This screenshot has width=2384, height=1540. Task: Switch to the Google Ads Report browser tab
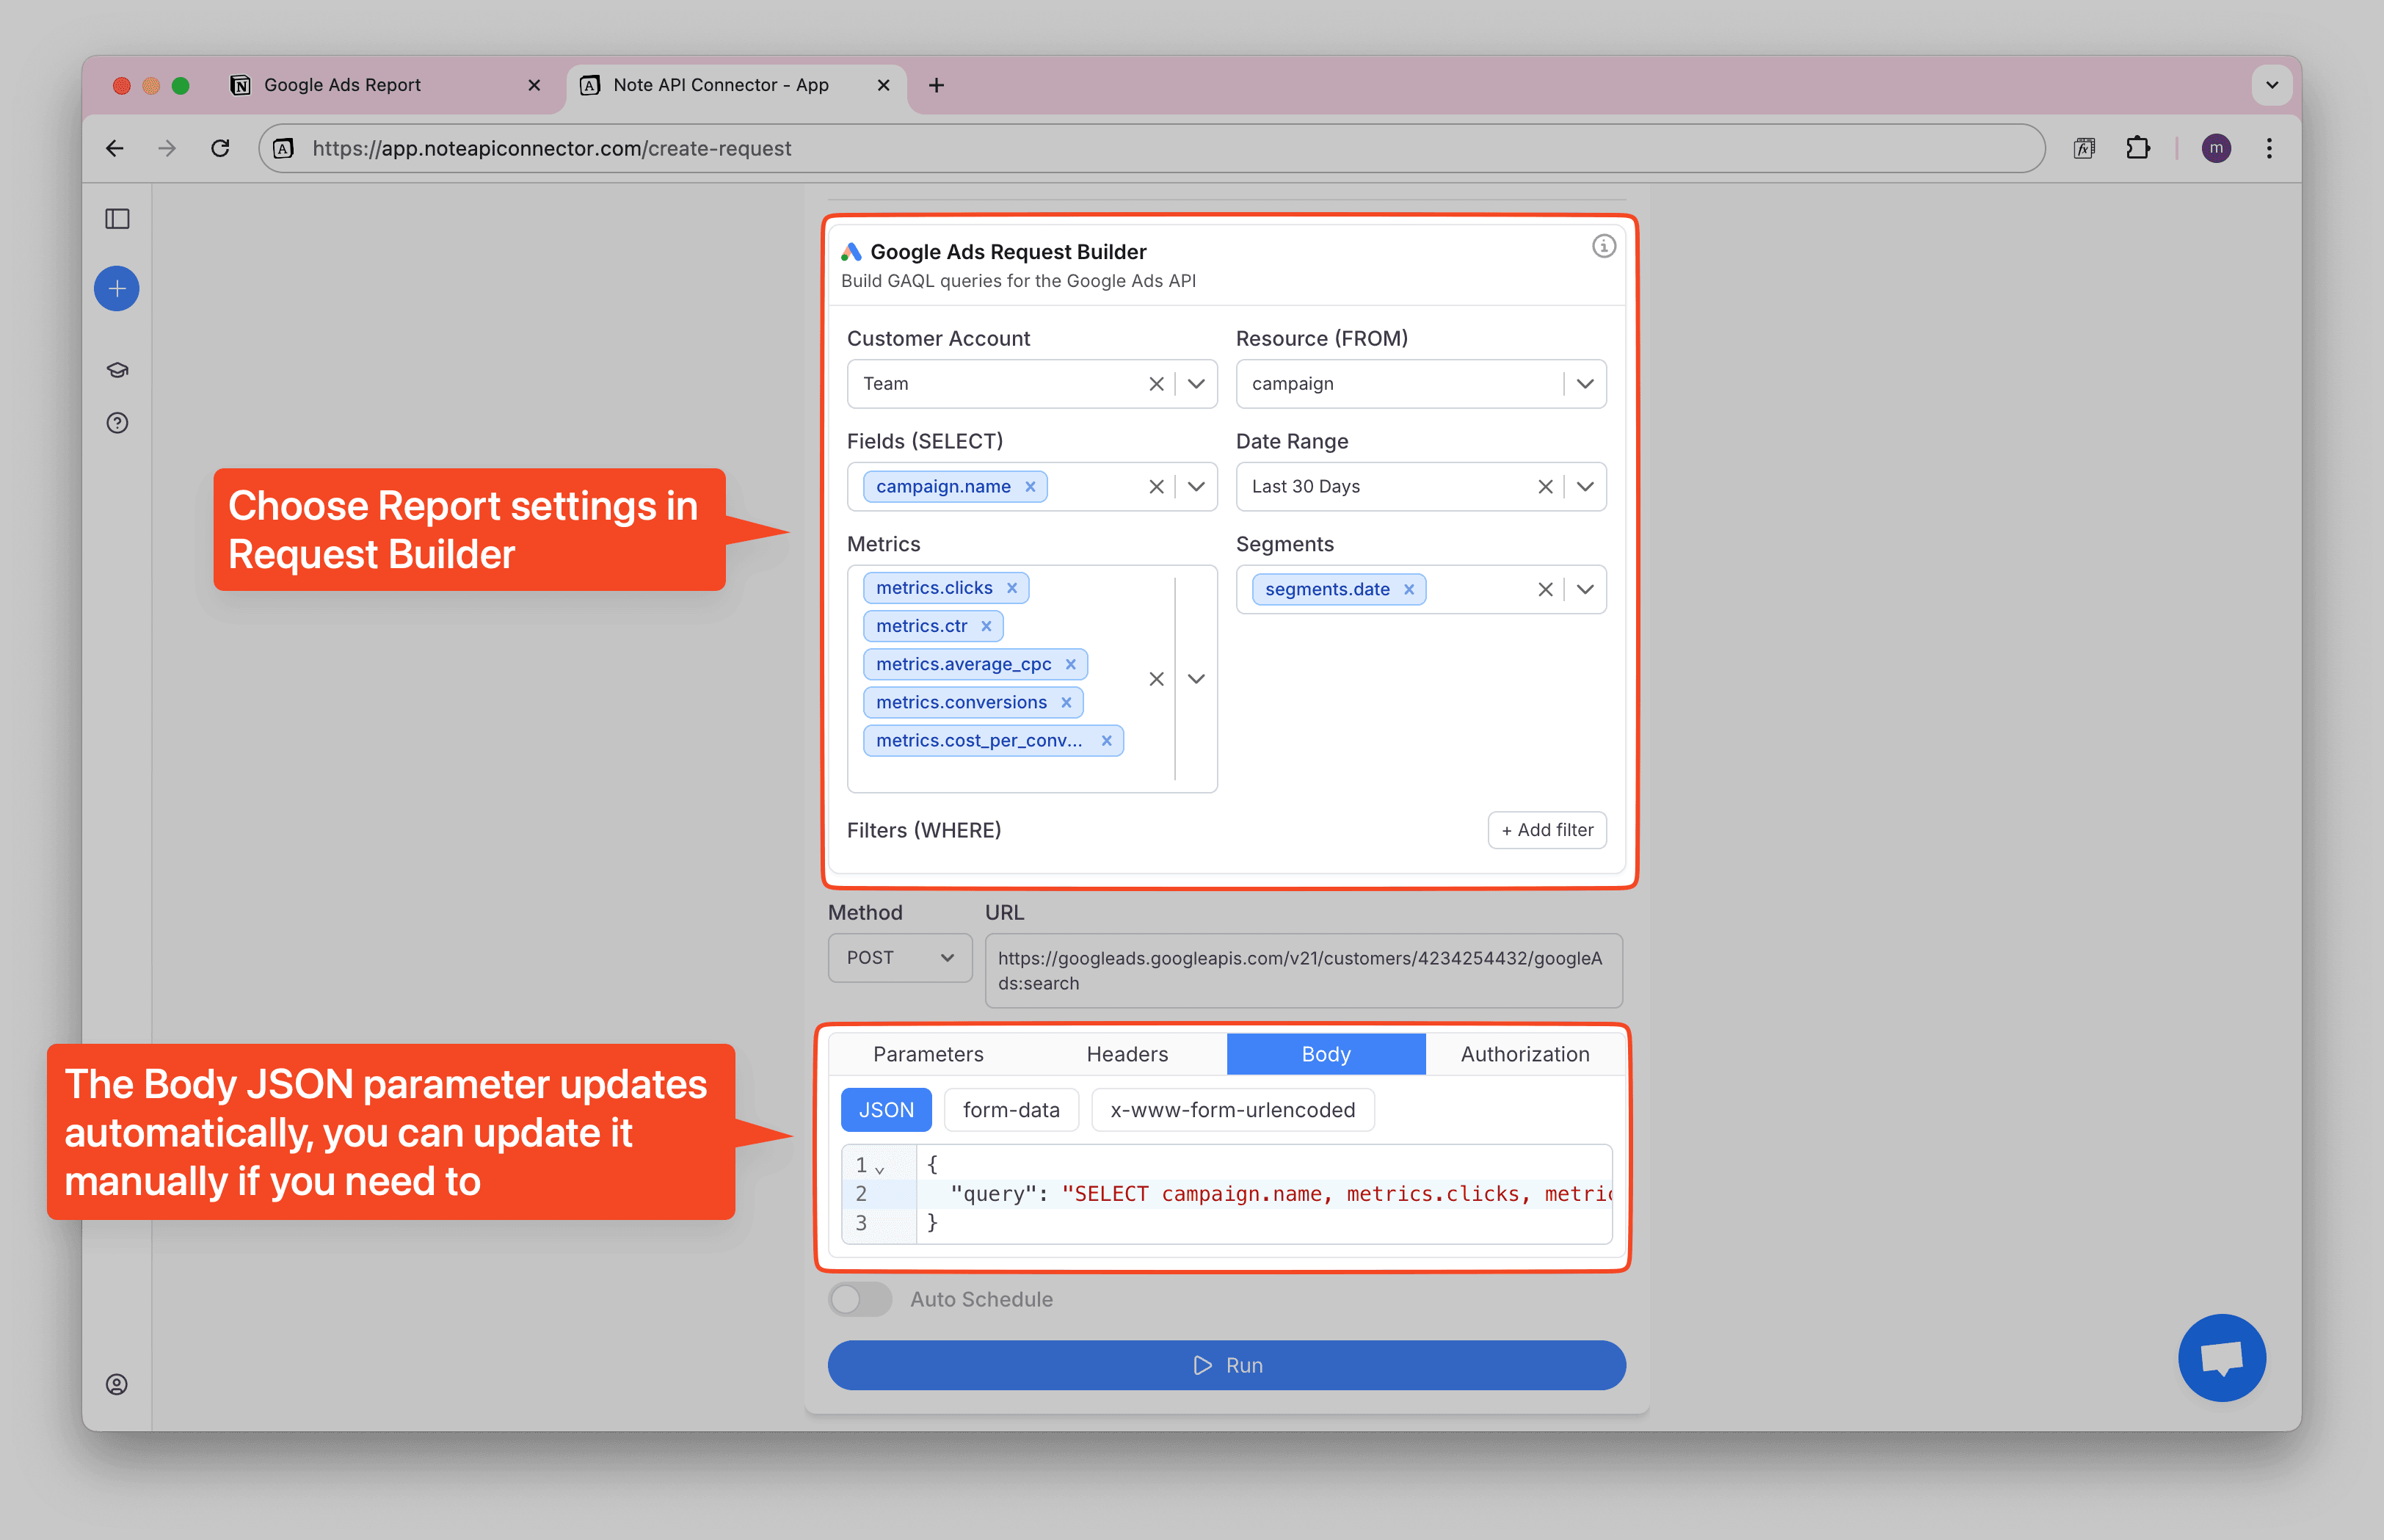385,85
